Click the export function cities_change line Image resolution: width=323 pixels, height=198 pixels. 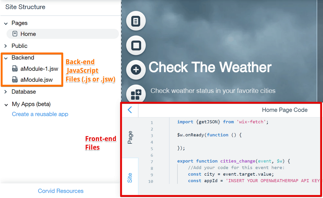(x=234, y=161)
